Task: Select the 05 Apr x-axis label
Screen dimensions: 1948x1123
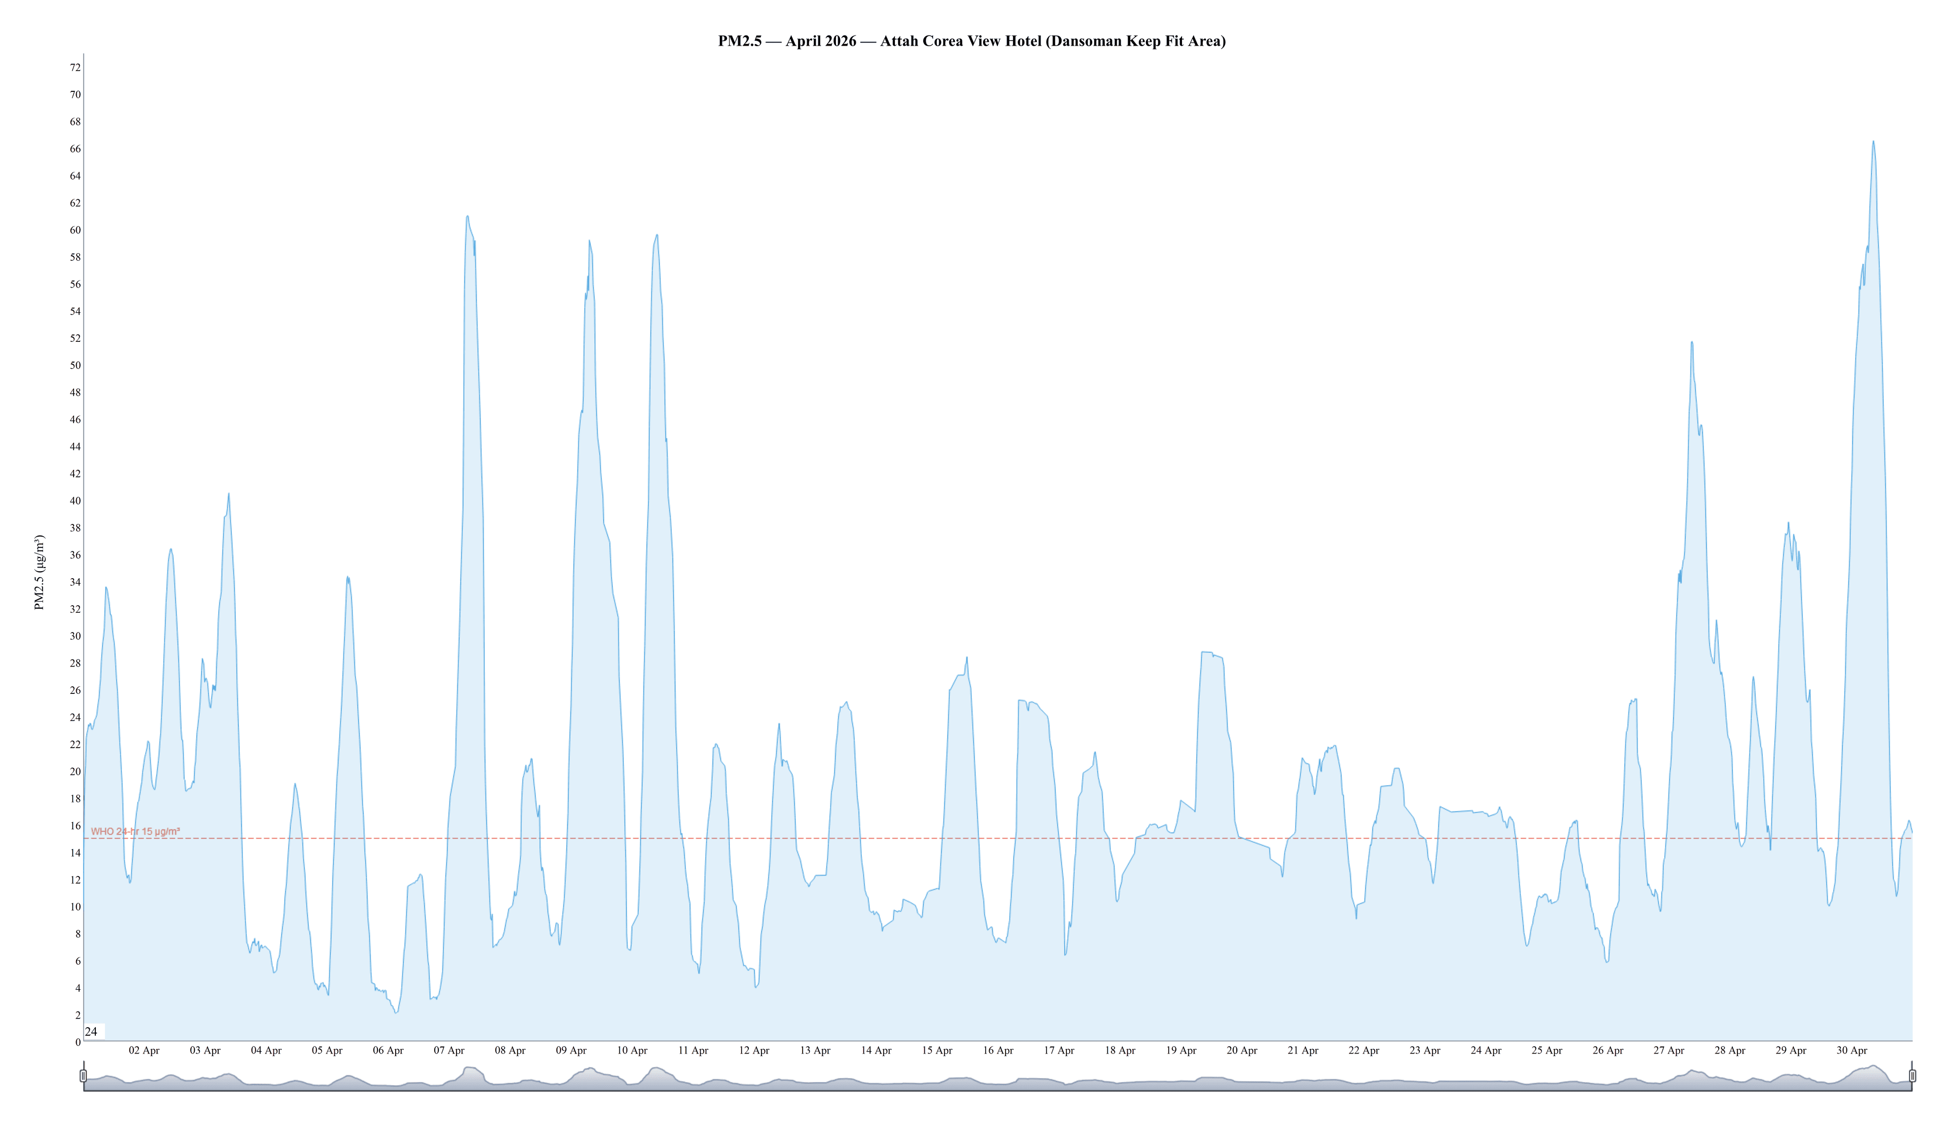Action: tap(327, 1050)
